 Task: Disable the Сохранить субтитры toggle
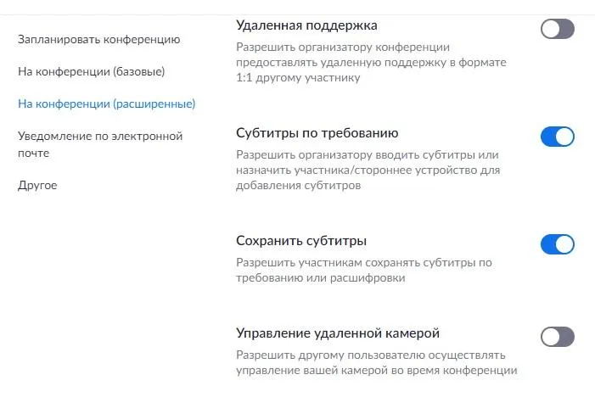(x=557, y=244)
